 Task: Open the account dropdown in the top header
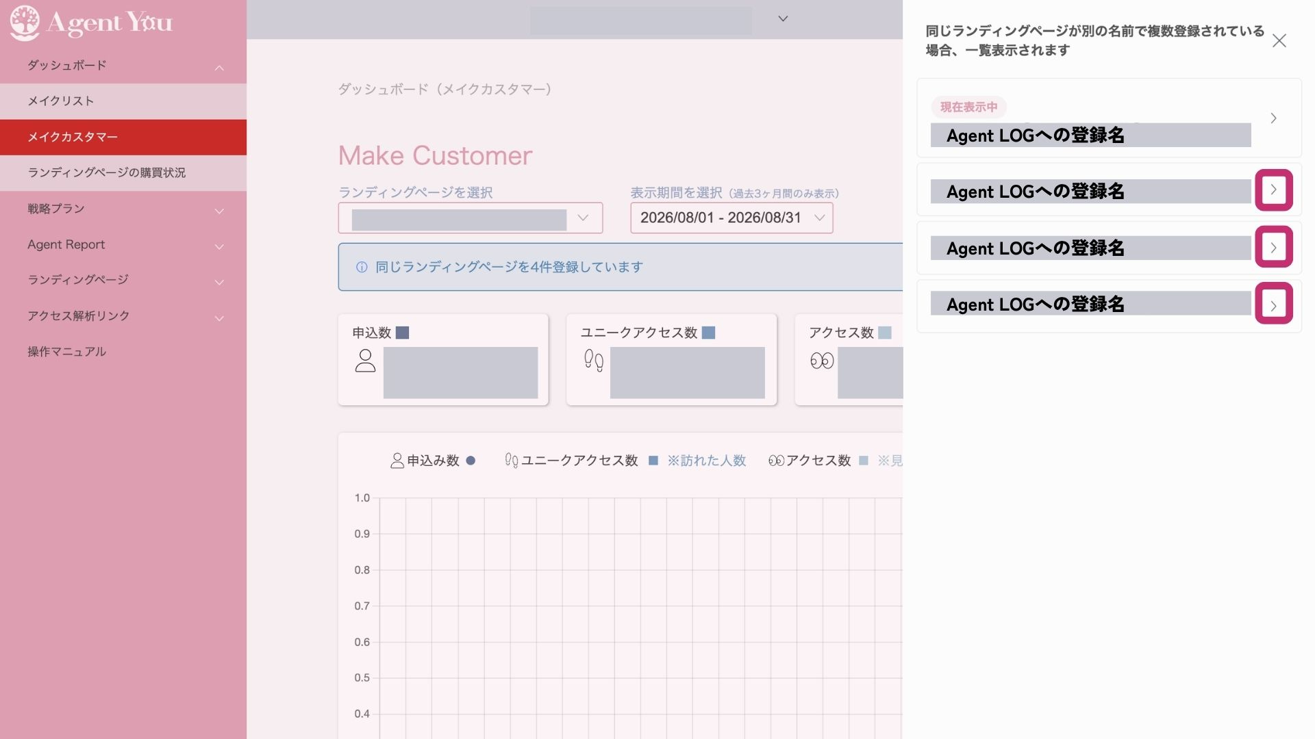(783, 18)
